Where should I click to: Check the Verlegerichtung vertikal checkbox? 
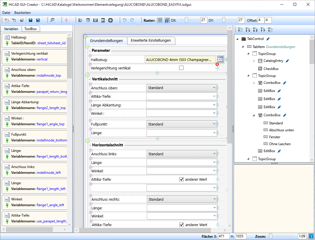pos(181,68)
